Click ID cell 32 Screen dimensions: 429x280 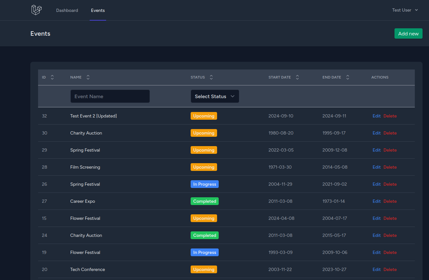[45, 116]
